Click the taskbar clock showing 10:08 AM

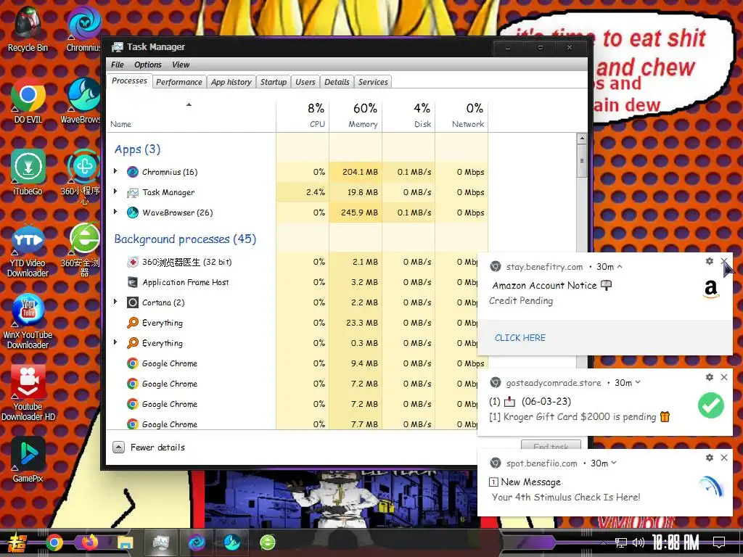pos(676,542)
